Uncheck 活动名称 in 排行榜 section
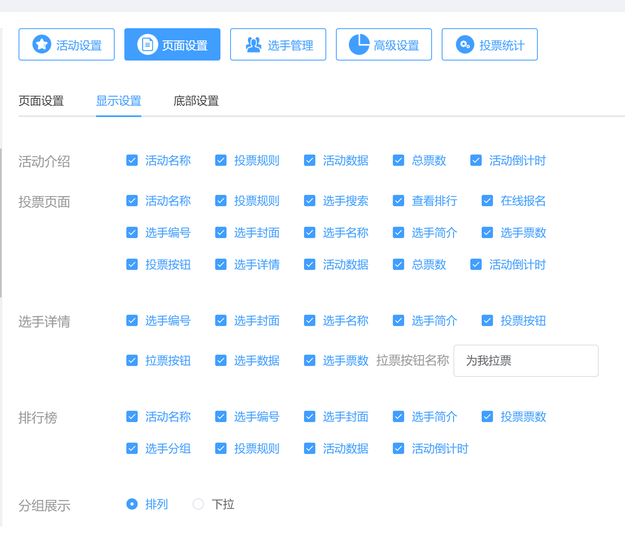625x552 pixels. (x=132, y=416)
